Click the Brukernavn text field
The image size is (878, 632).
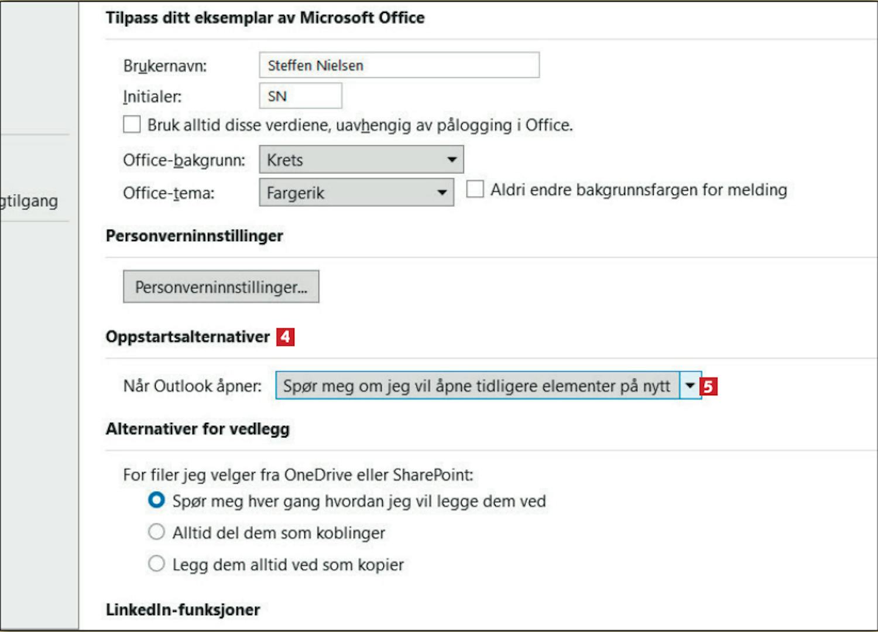(399, 65)
